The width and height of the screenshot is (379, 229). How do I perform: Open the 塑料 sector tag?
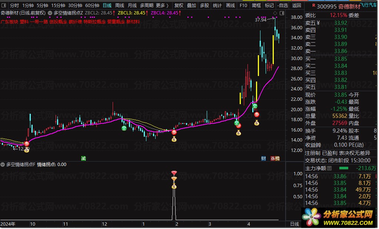tap(24, 22)
